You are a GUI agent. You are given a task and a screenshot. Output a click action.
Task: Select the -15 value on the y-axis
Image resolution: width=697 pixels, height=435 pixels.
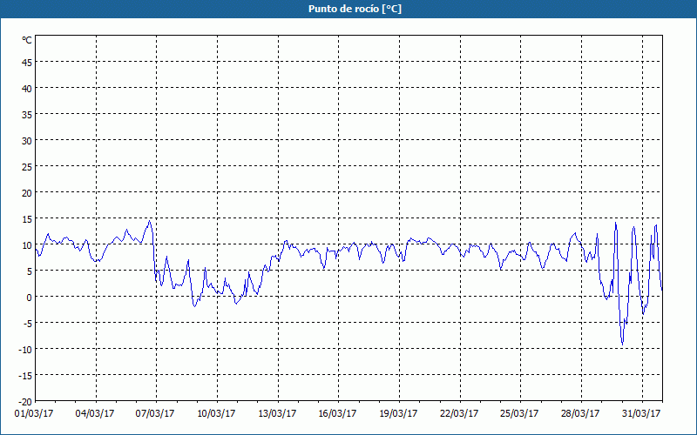tap(25, 376)
